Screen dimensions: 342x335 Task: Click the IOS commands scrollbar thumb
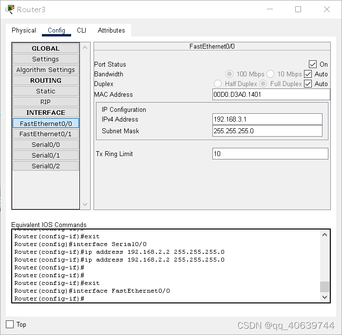pyautogui.click(x=324, y=287)
